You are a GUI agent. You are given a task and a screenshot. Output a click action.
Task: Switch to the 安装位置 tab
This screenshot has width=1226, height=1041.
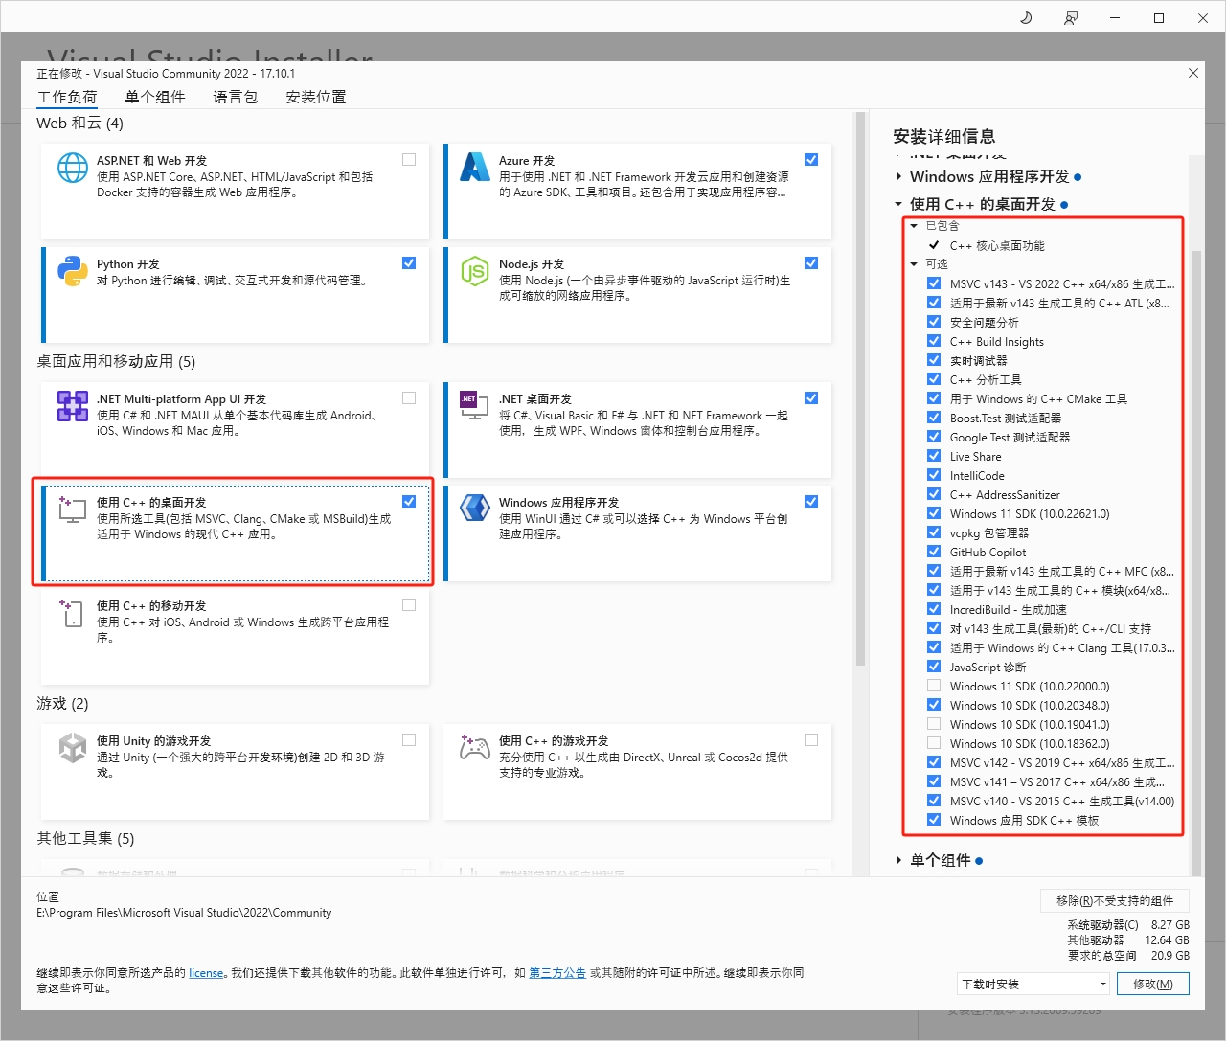click(x=316, y=97)
